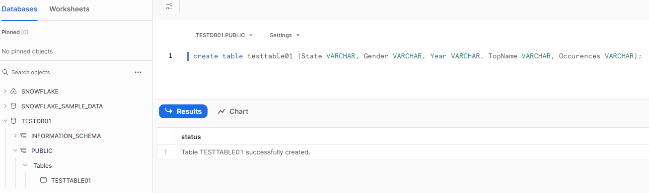Click the 'No pinned objects' text
The width and height of the screenshot is (649, 193).
(x=27, y=51)
